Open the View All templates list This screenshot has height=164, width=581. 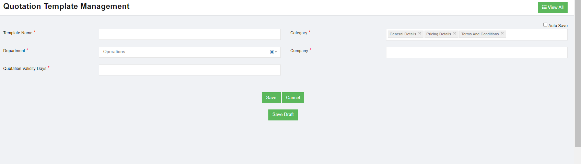(553, 8)
